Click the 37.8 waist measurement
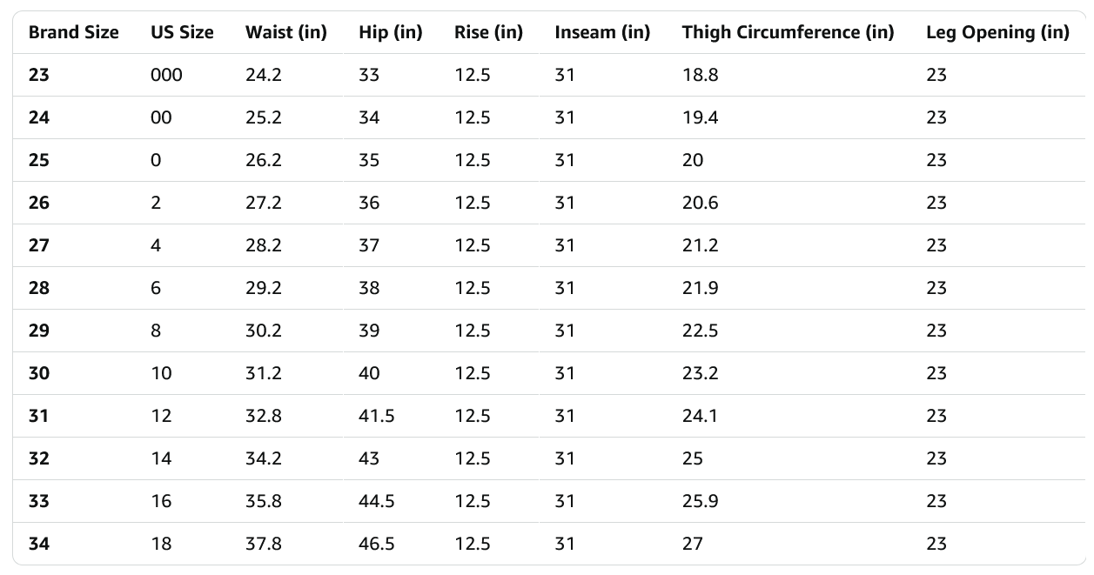This screenshot has height=575, width=1094. pos(264,544)
